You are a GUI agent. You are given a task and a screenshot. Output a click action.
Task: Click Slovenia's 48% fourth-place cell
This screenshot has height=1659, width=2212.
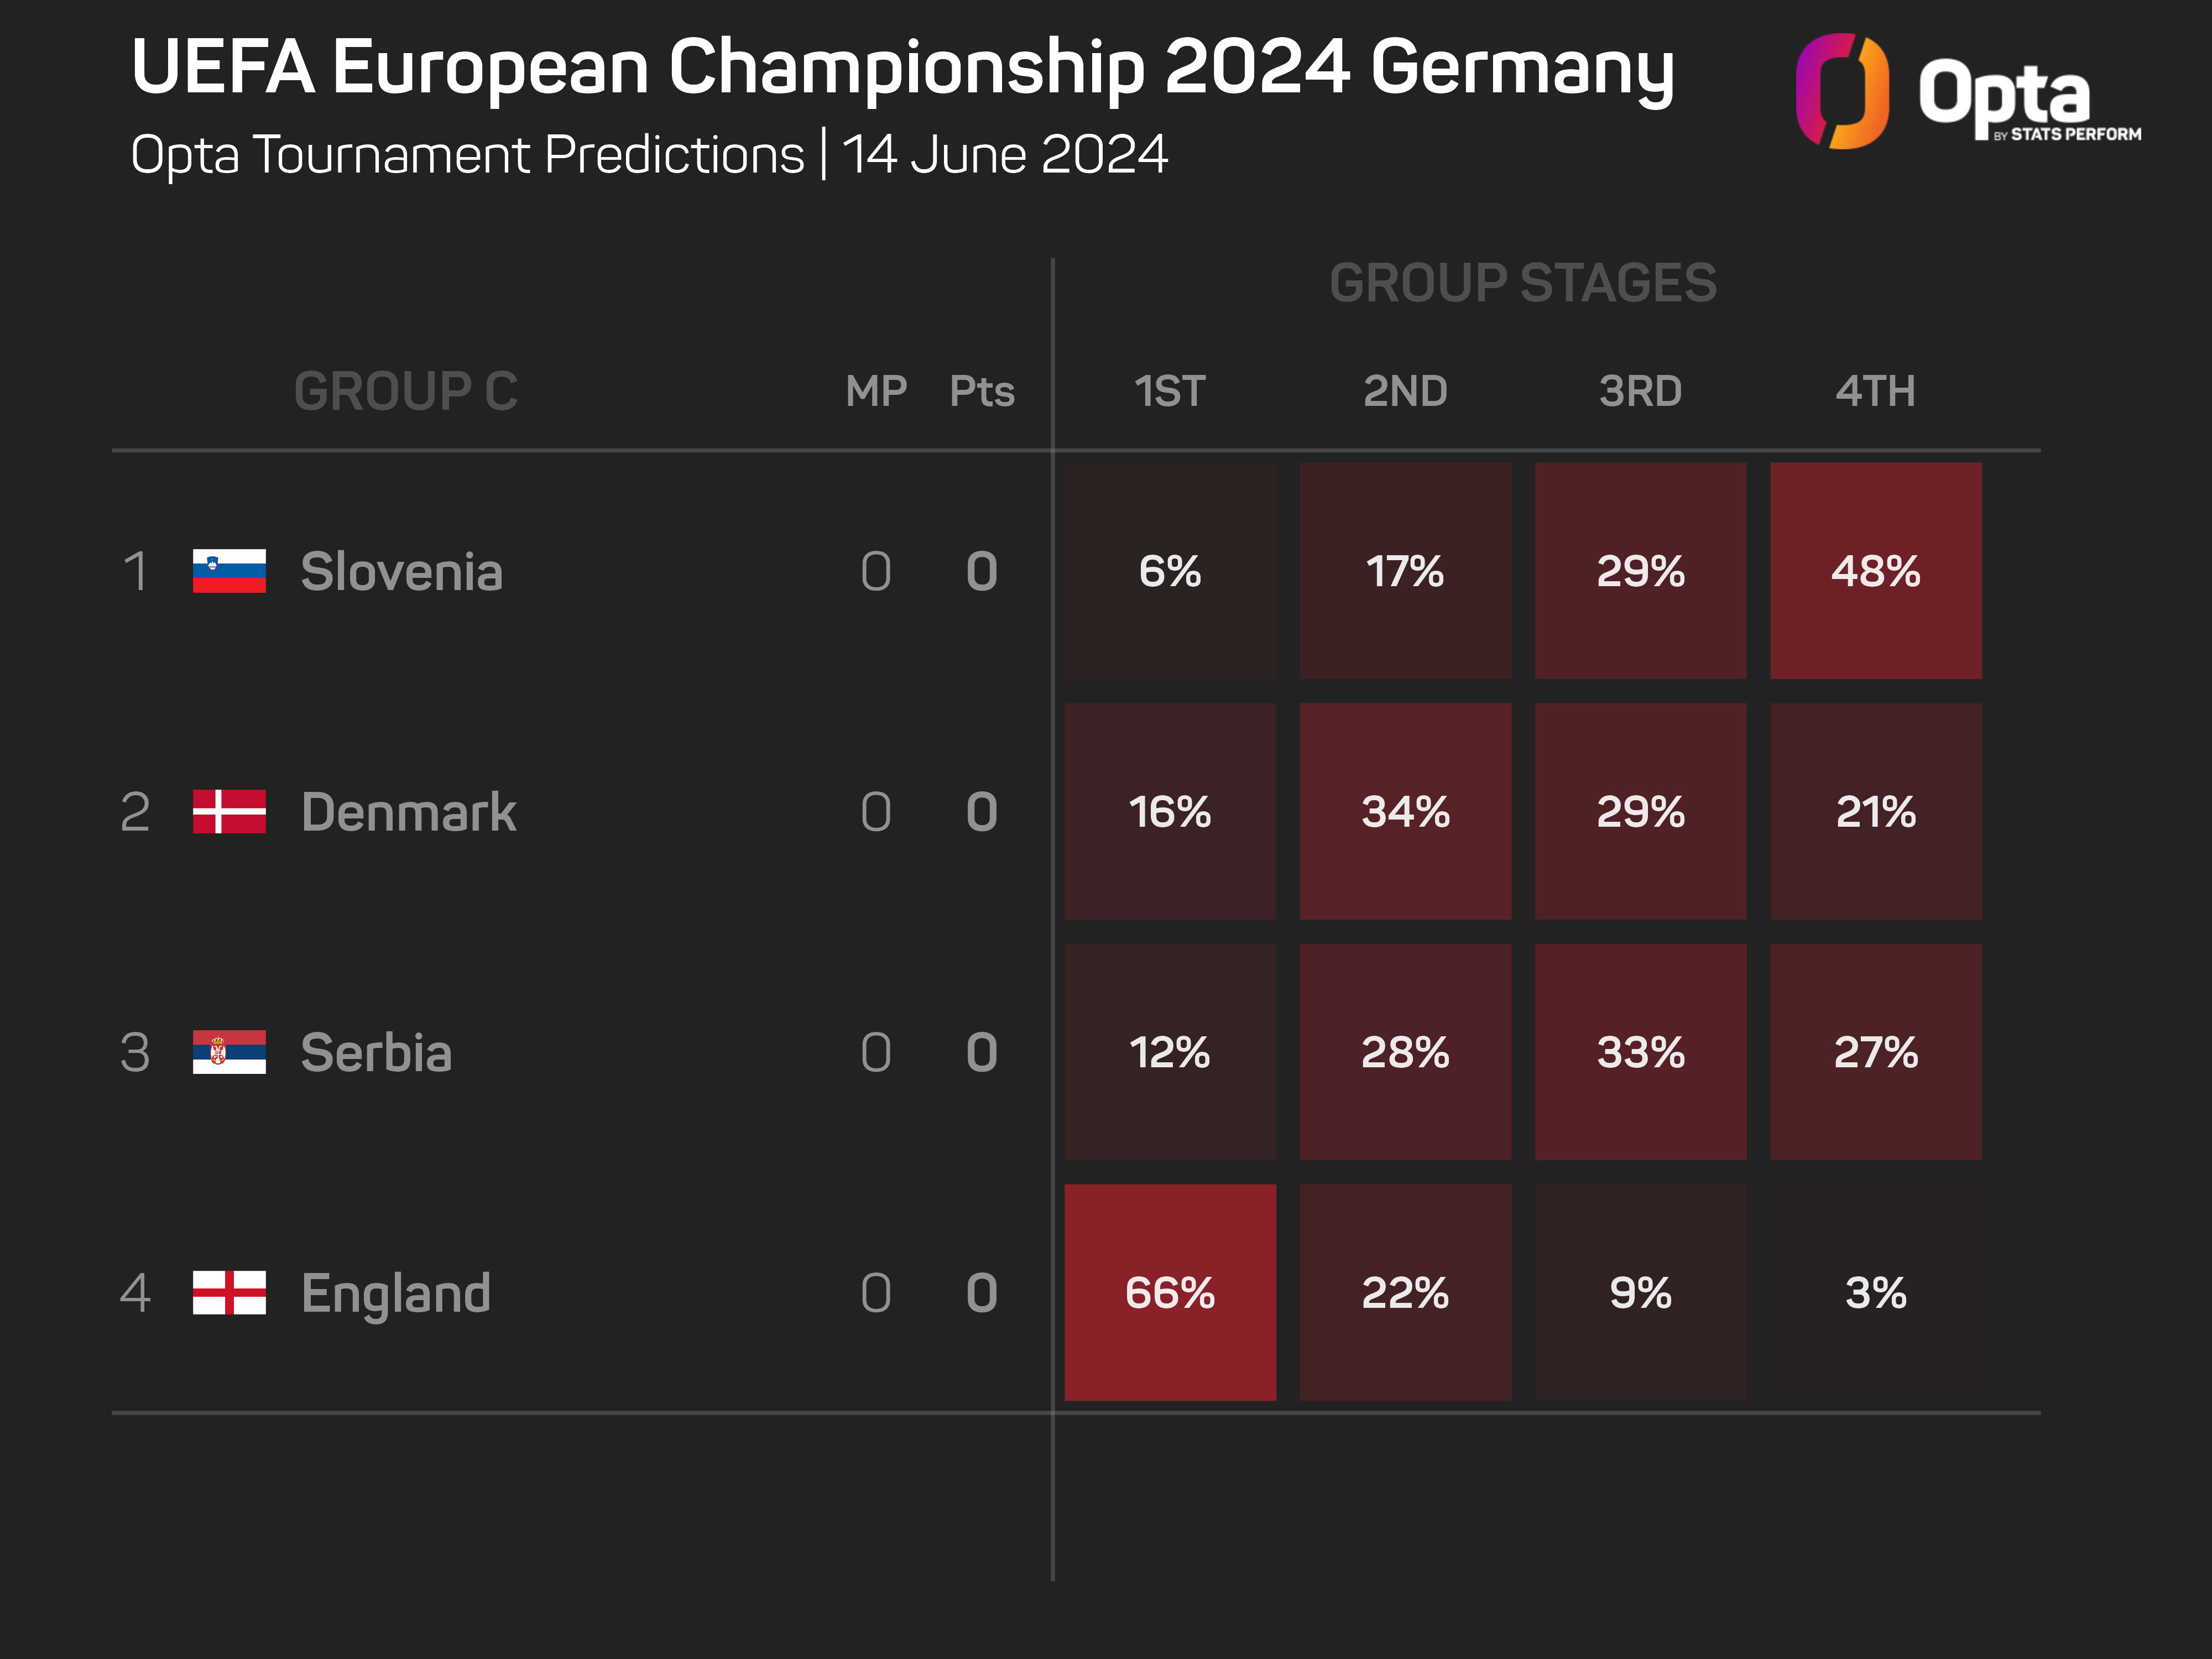(x=1875, y=571)
